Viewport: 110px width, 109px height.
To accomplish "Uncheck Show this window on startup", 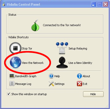I will click(8, 94).
